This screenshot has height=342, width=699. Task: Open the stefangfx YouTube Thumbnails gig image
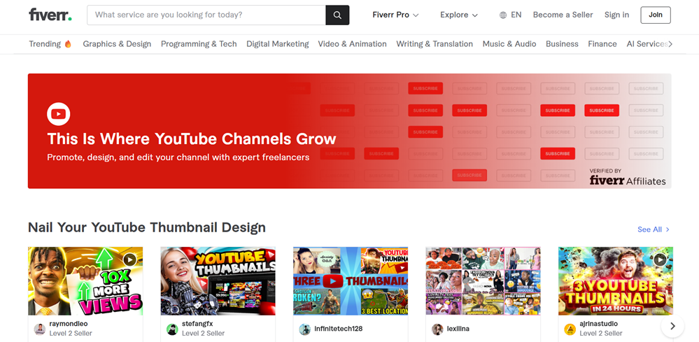218,281
